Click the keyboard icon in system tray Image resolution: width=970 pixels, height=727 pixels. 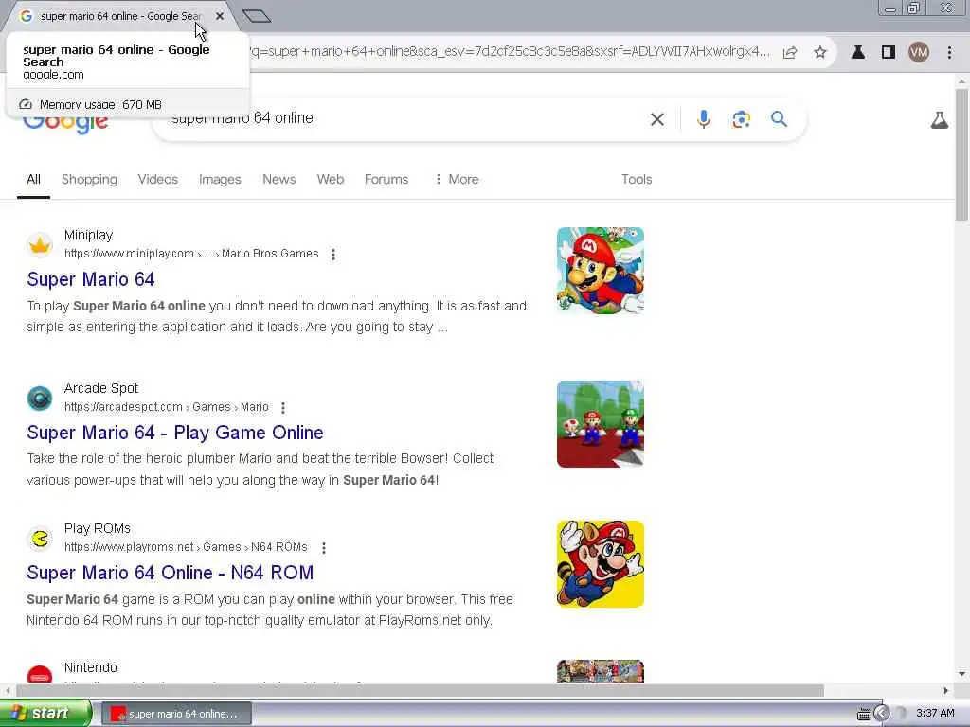tap(863, 714)
